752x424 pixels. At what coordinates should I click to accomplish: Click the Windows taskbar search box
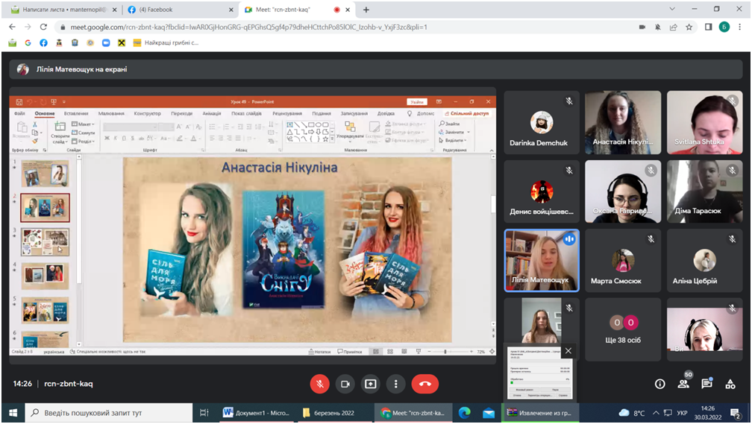108,413
